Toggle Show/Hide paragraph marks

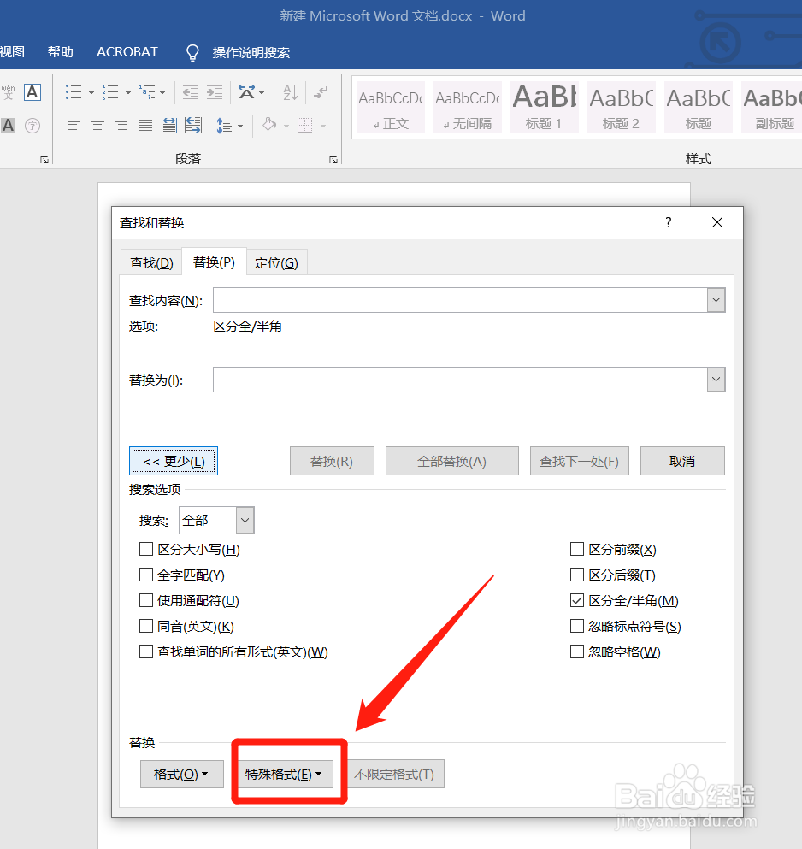(x=320, y=91)
